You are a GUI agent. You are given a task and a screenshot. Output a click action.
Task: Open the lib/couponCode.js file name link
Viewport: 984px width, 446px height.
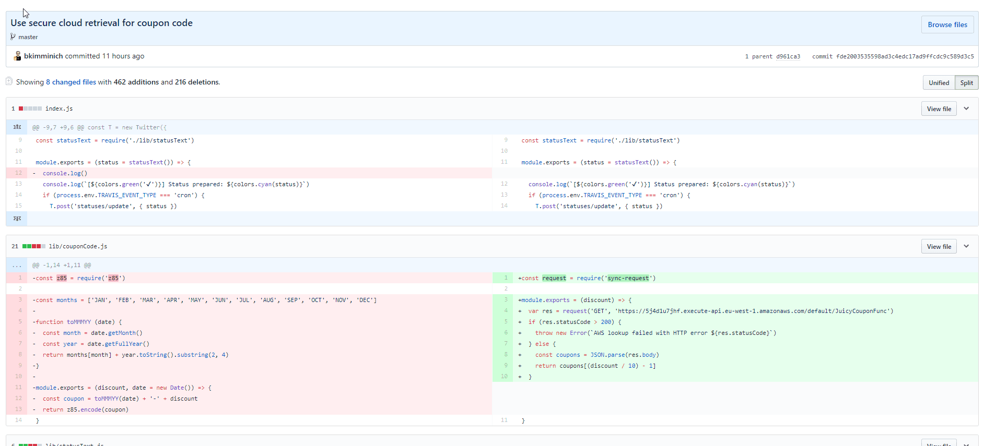point(78,246)
